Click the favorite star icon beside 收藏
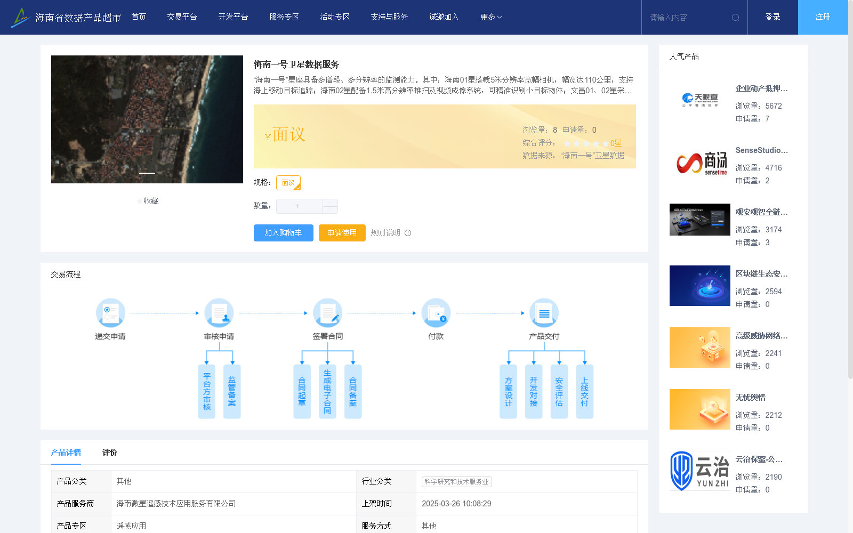 (140, 201)
